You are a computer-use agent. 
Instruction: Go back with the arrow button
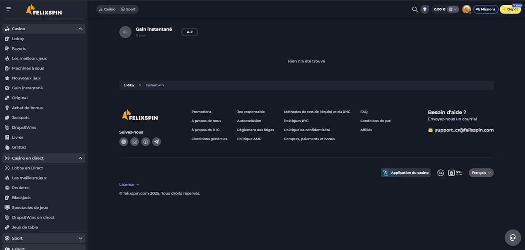[125, 32]
